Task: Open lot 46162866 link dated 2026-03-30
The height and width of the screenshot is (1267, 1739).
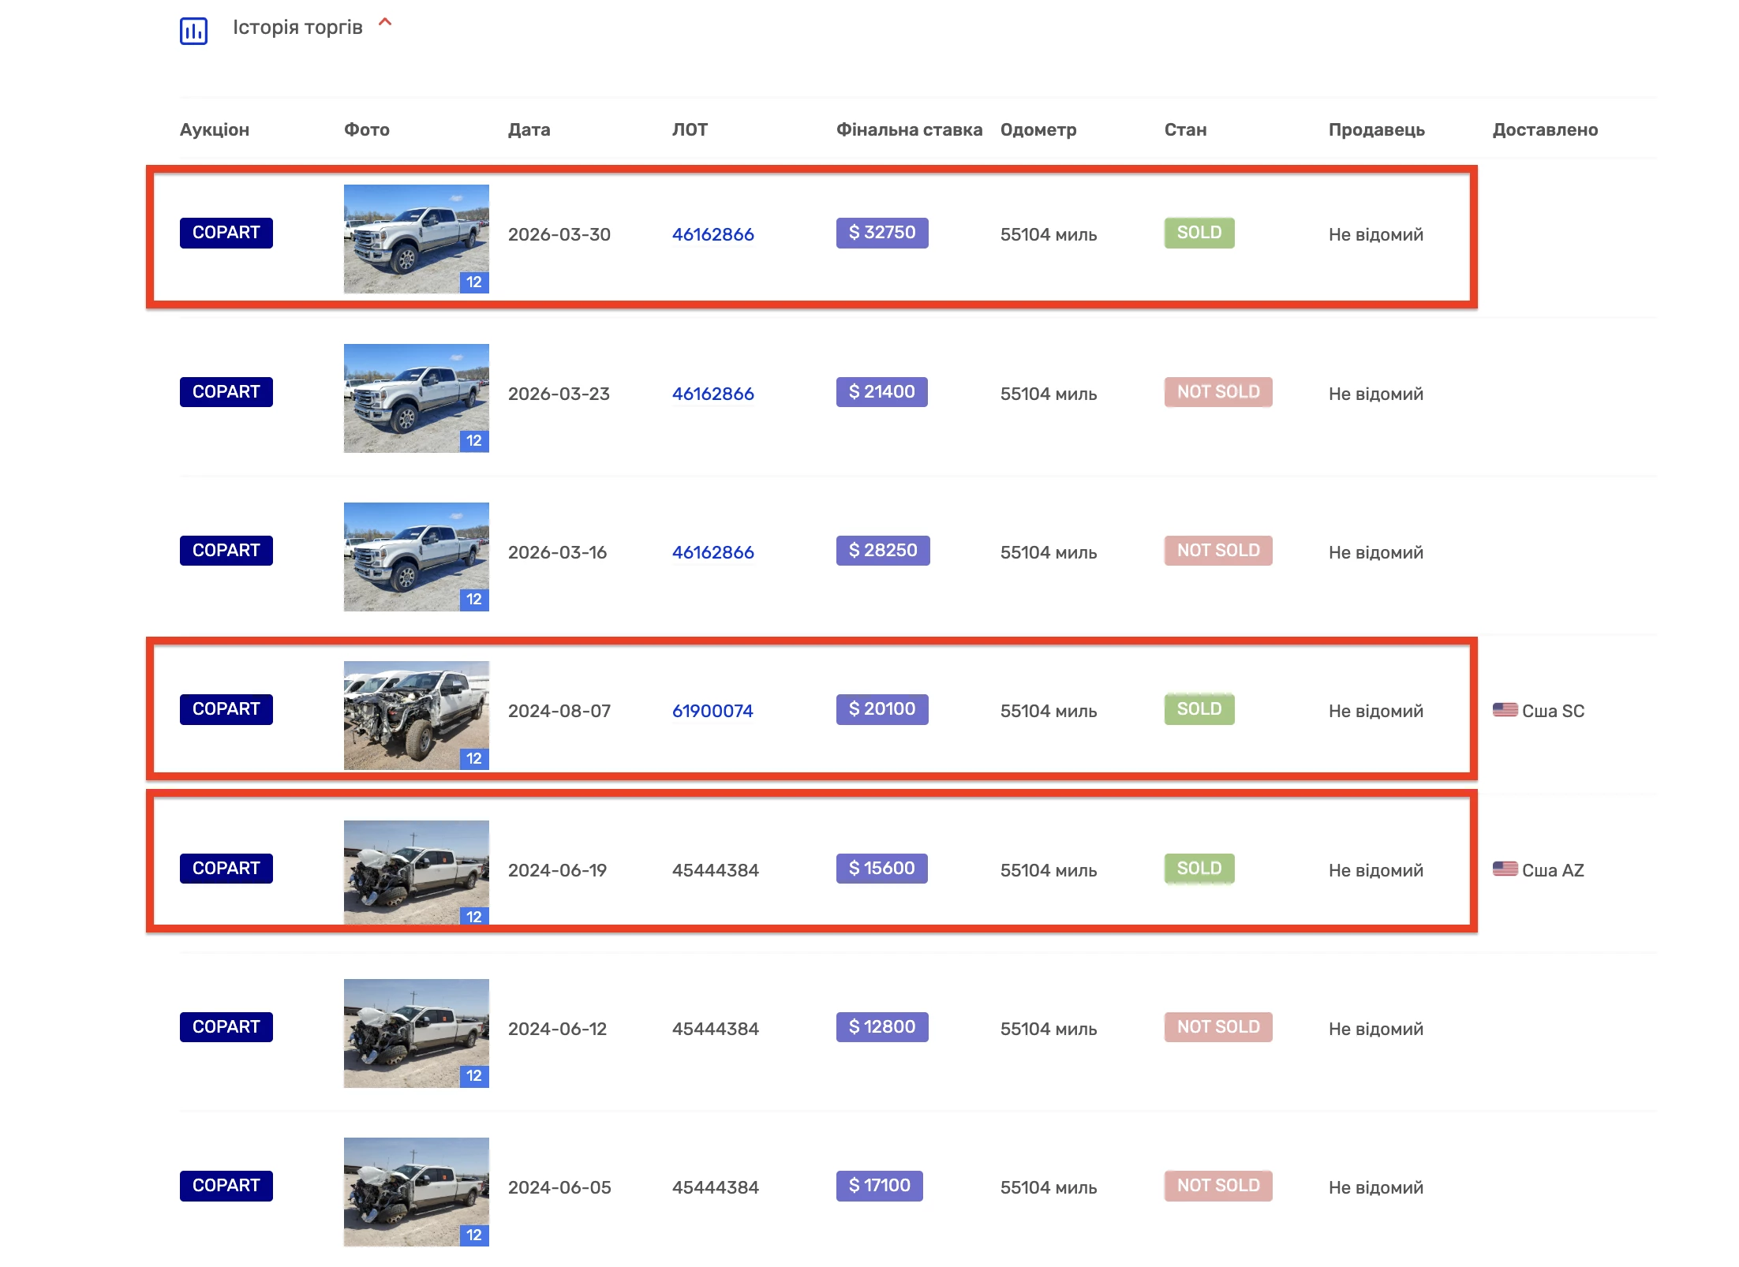Action: [x=712, y=234]
